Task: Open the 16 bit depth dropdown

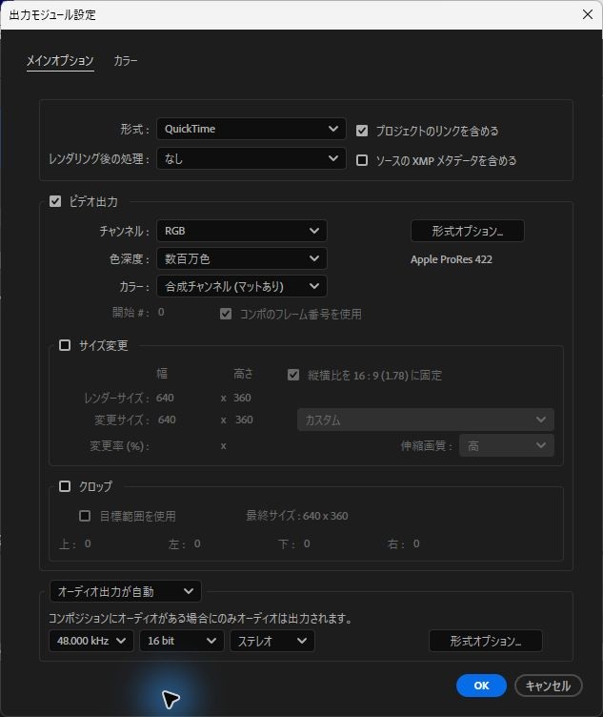Action: [182, 641]
